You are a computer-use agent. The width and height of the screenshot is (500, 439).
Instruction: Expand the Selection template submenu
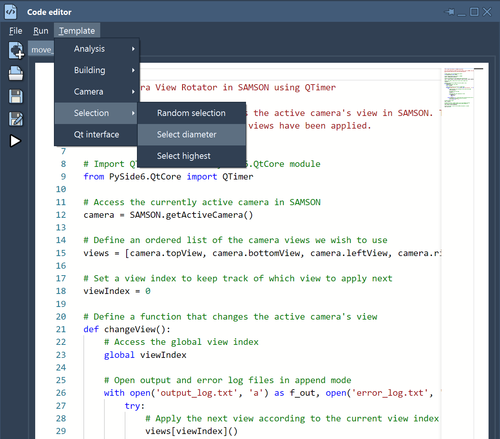tap(91, 113)
